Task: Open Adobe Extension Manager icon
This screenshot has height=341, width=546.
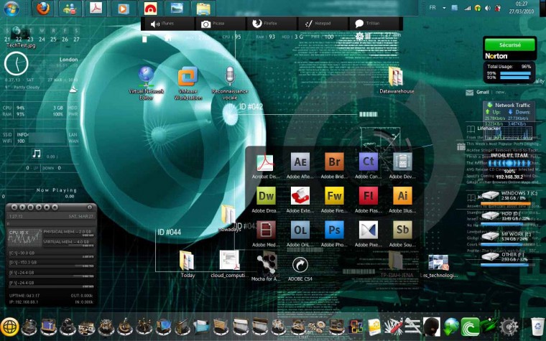Action: coord(300,196)
